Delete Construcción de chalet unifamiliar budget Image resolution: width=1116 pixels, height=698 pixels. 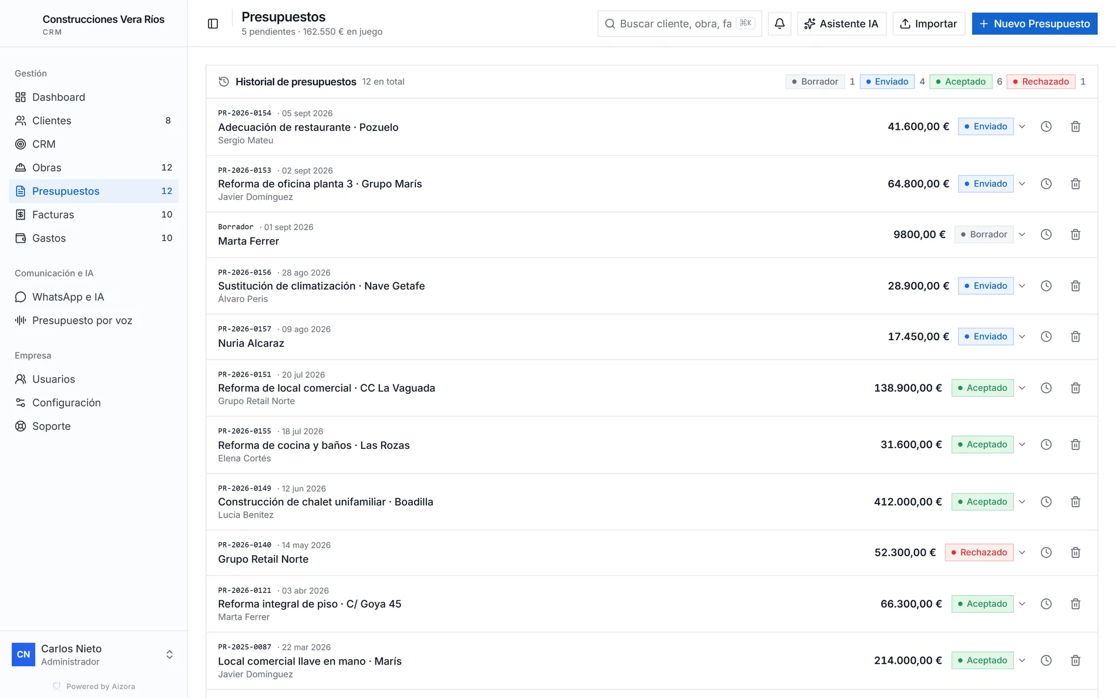(x=1075, y=502)
